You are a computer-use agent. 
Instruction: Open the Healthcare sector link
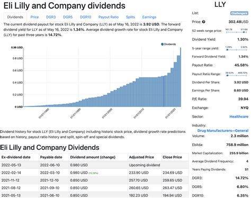[x=239, y=116]
